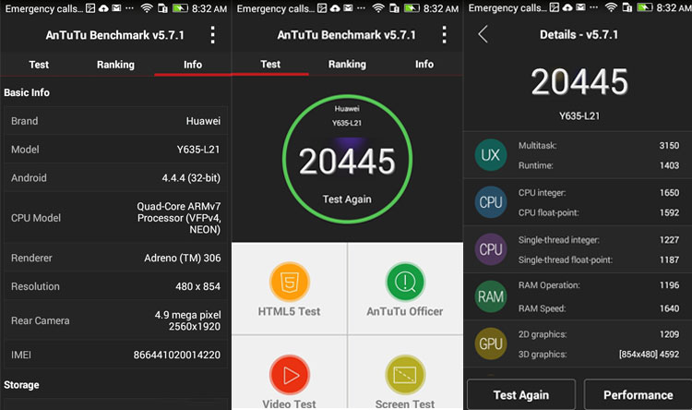Select the Renderer Adreno (TM) 306 row
692x410 pixels.
click(x=115, y=258)
